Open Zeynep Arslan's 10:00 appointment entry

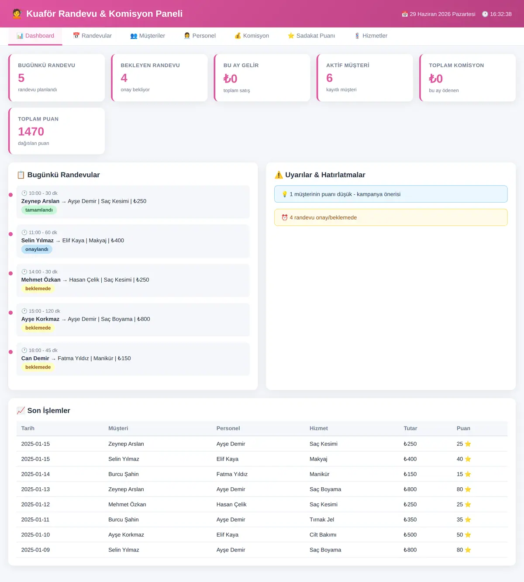click(x=133, y=202)
